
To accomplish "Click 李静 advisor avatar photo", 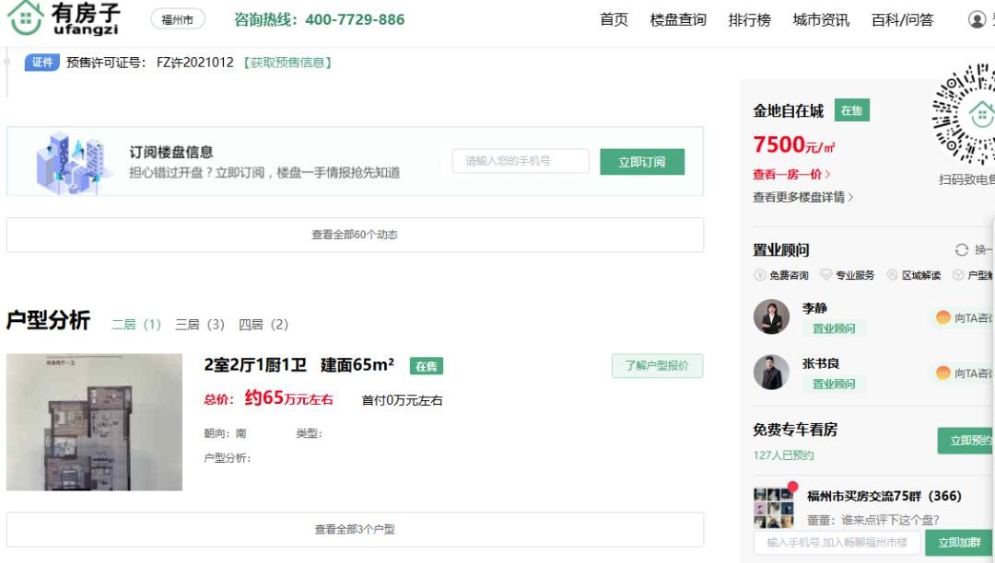I will 771,317.
